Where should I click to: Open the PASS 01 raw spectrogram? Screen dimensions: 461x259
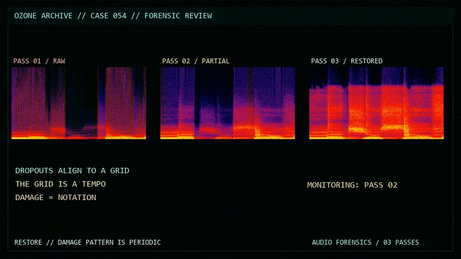[79, 103]
